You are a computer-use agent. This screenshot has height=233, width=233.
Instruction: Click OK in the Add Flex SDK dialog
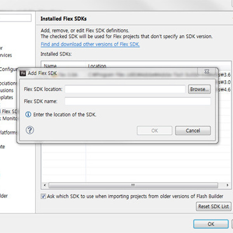155,130
